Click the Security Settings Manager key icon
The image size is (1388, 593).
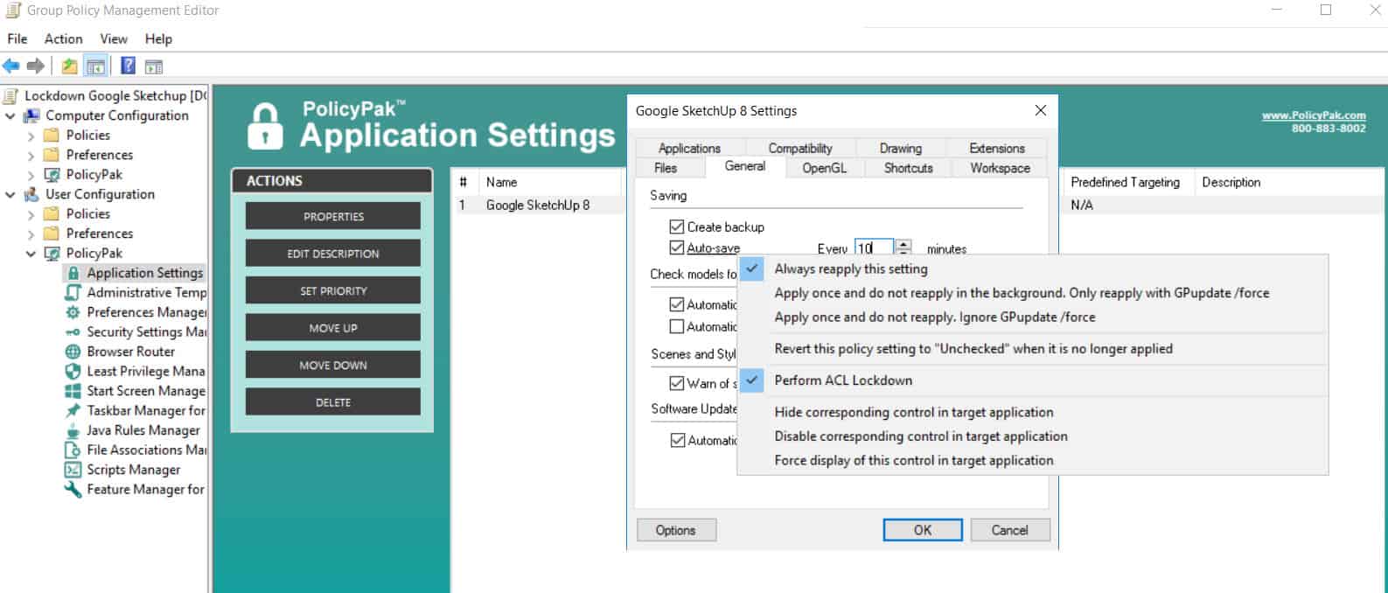(x=73, y=332)
